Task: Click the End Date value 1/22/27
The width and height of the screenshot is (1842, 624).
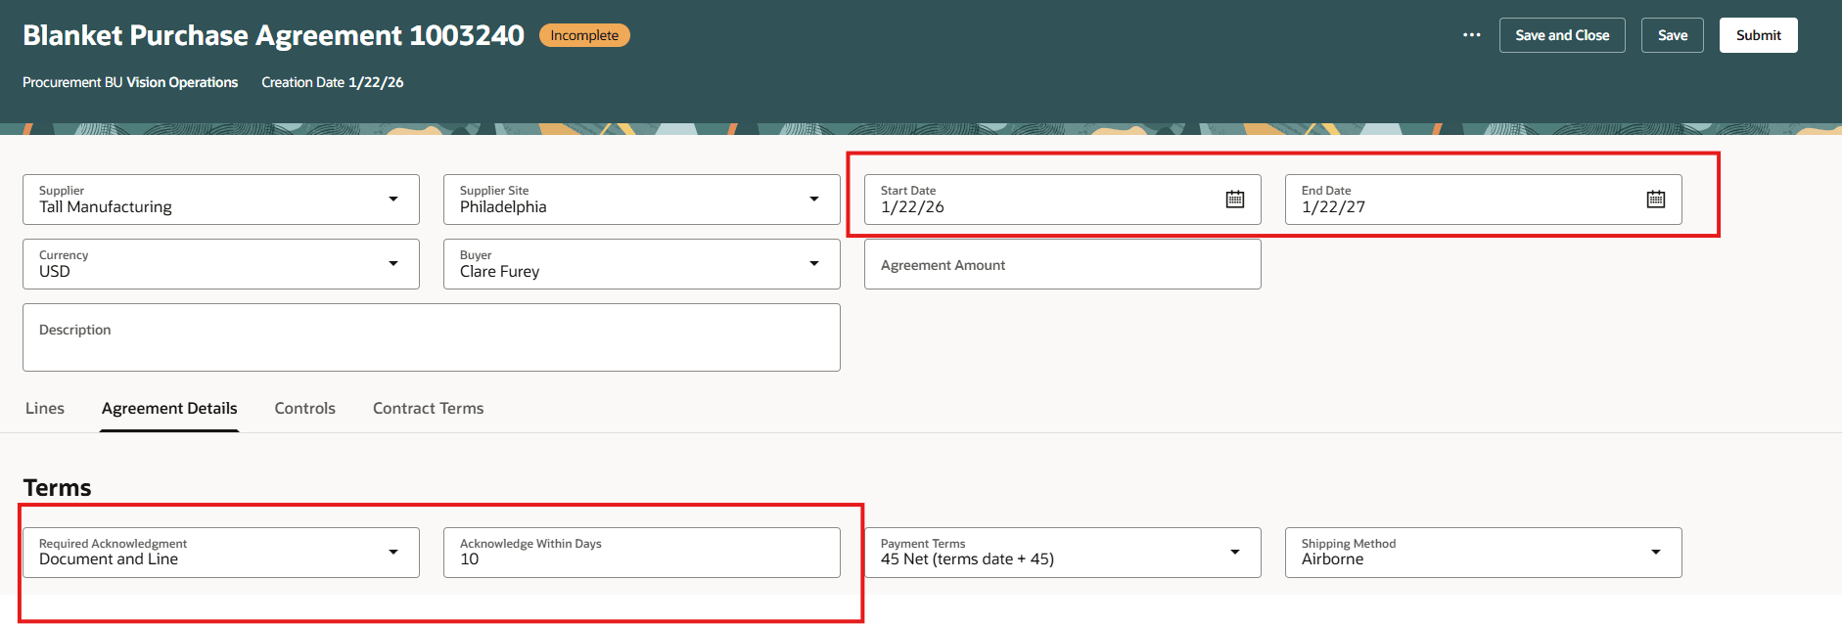Action: 1333,207
